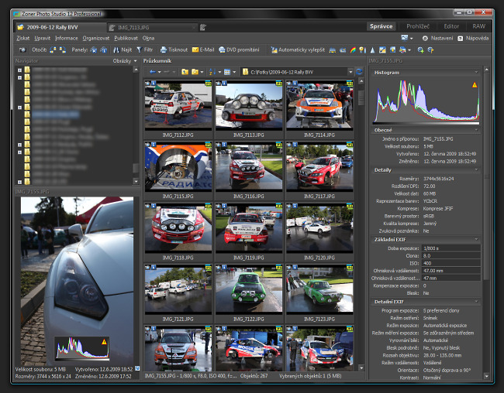Open batch filter dropdown arrow in toolbar
Screen dimensions: 504x393
[x=409, y=50]
